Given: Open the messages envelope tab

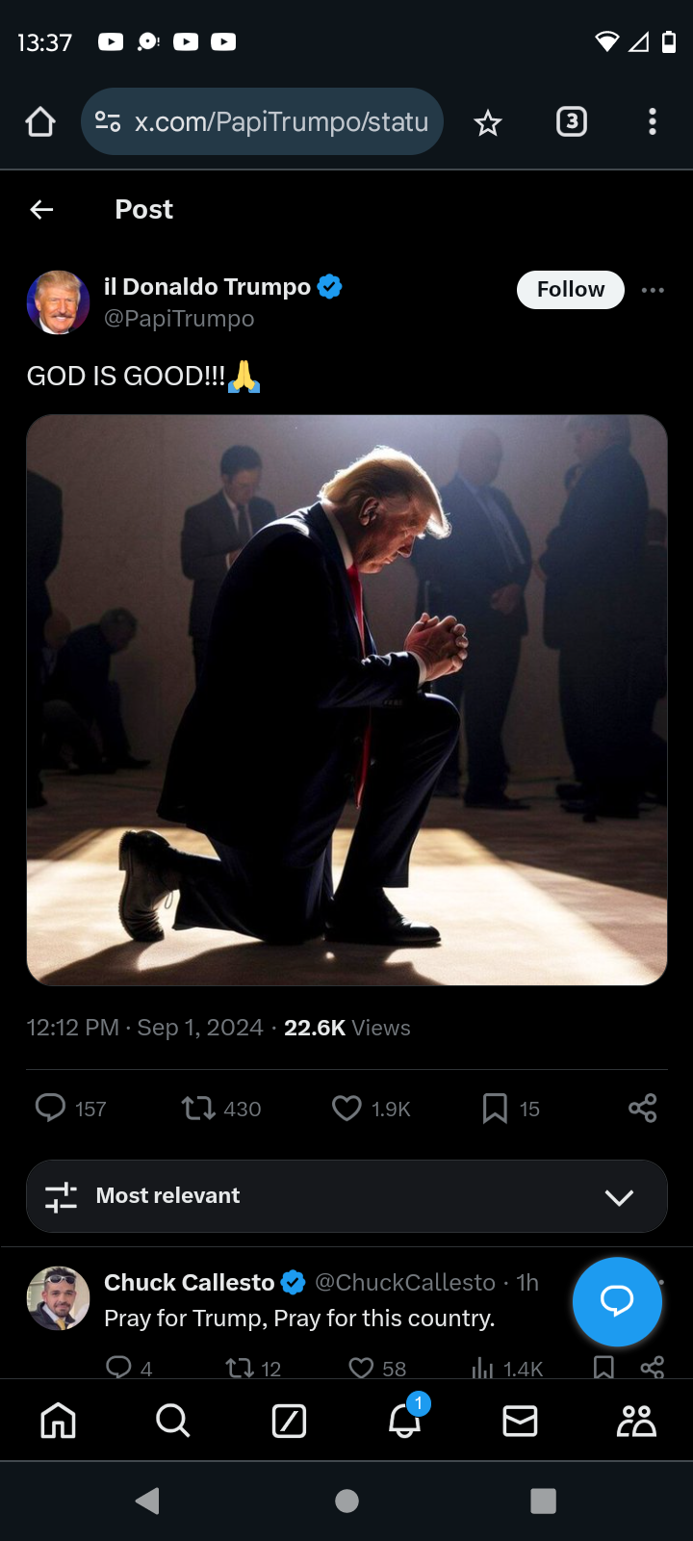Looking at the screenshot, I should (520, 1421).
